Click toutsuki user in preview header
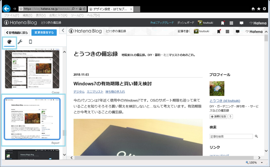270x167 pixels. (x=201, y=31)
